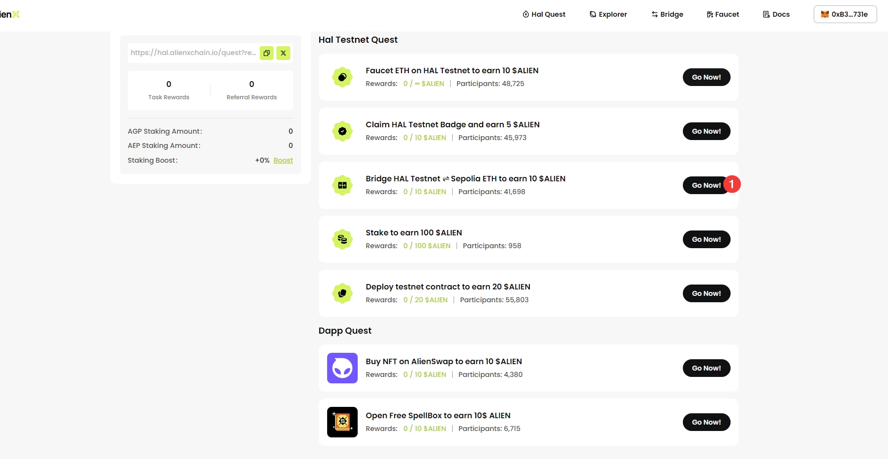Copy the referral link using the copy icon
Image resolution: width=888 pixels, height=459 pixels.
coord(267,53)
